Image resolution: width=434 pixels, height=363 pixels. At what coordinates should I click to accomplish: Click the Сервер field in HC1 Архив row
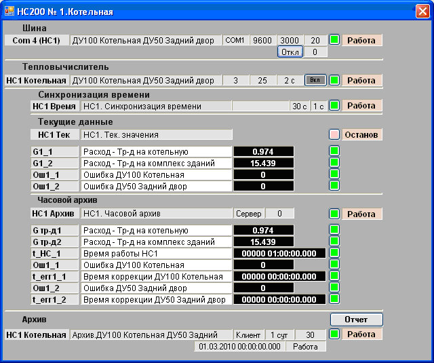click(x=249, y=214)
